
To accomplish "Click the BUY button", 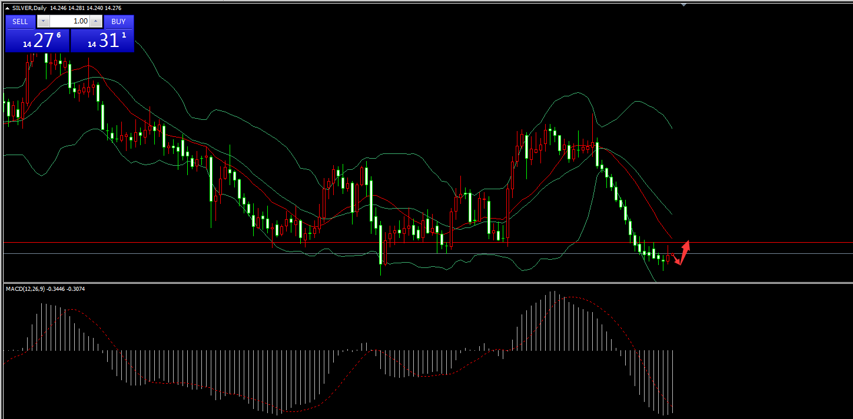I will pyautogui.click(x=118, y=22).
